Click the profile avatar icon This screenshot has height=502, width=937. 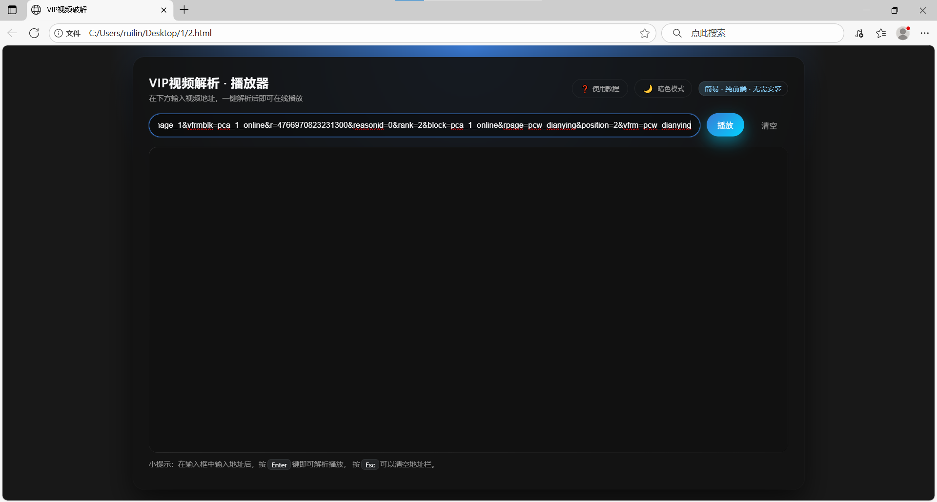903,33
